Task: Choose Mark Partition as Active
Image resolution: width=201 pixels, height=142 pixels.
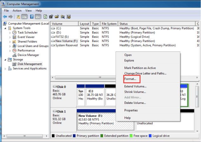Action: (x=148, y=68)
